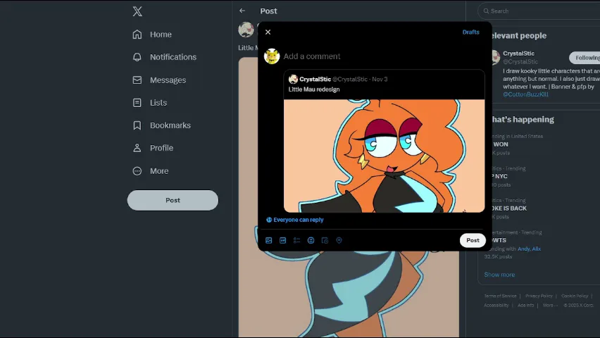Image resolution: width=600 pixels, height=338 pixels.
Task: Open the IS BACK trending topic
Action: point(509,208)
